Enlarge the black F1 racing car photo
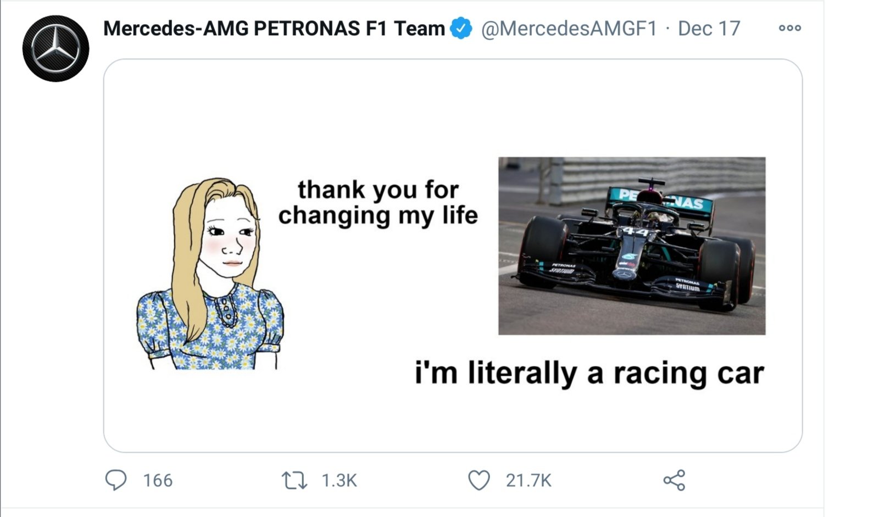 (x=632, y=246)
